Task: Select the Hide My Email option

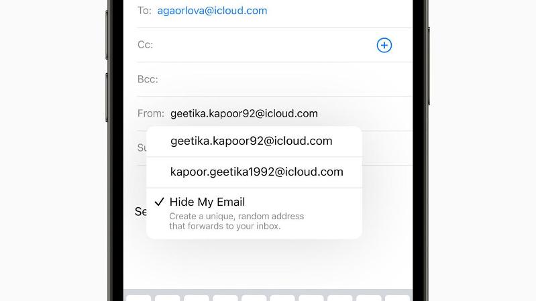Action: click(x=207, y=202)
